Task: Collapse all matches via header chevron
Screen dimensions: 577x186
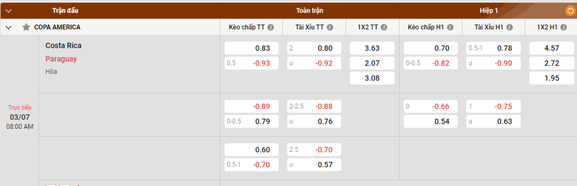Action: pyautogui.click(x=8, y=11)
